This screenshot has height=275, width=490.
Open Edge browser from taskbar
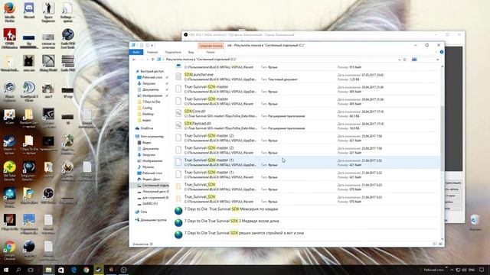[73, 270]
